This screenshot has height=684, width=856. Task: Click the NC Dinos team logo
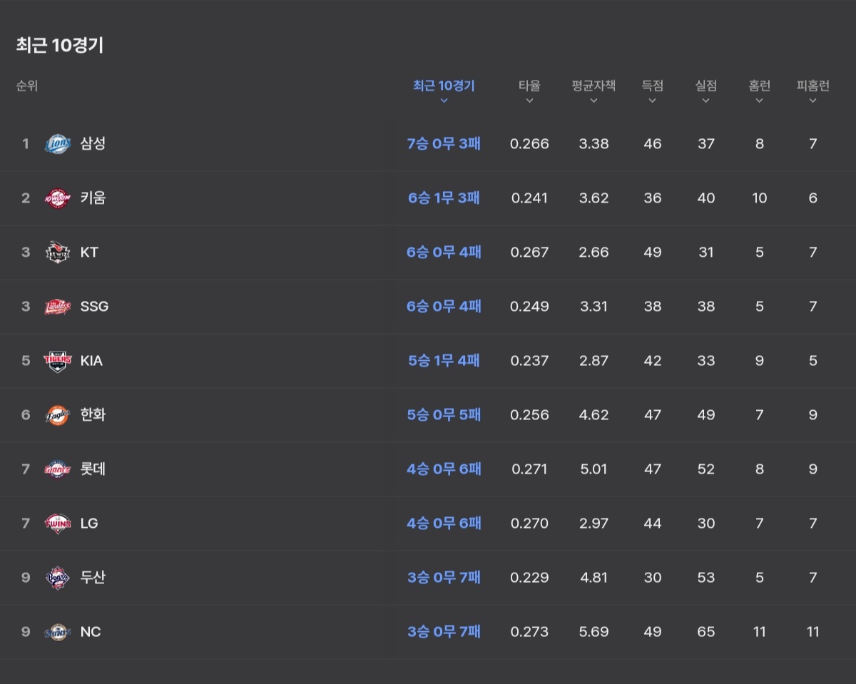coord(58,632)
